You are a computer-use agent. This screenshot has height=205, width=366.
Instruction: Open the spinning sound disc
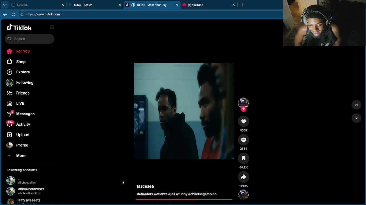click(244, 195)
